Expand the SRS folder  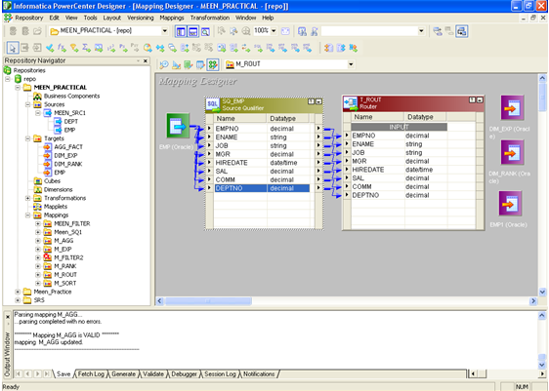click(x=18, y=300)
